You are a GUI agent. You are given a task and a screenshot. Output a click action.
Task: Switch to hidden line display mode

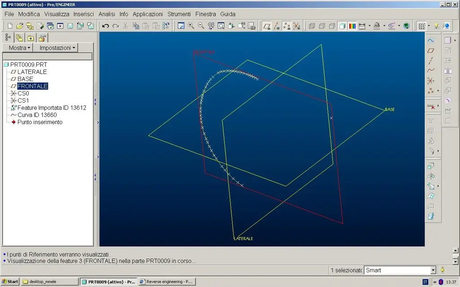pyautogui.click(x=322, y=26)
